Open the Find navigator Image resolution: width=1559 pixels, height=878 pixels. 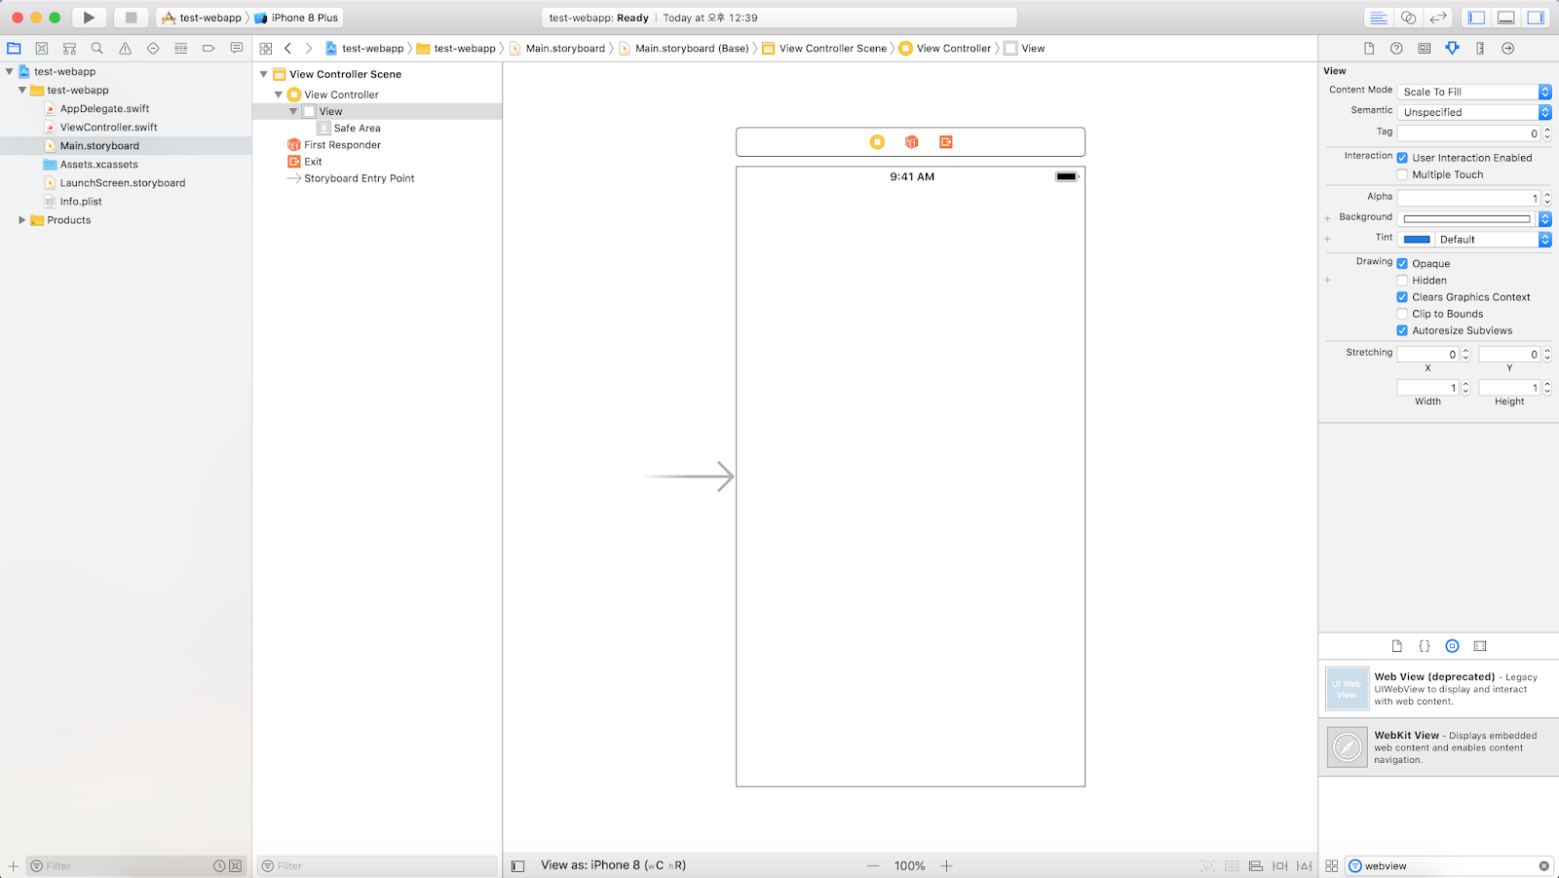pos(96,47)
